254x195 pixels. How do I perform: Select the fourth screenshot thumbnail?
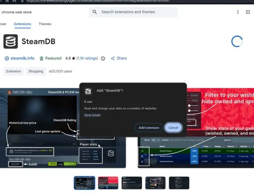(155, 183)
